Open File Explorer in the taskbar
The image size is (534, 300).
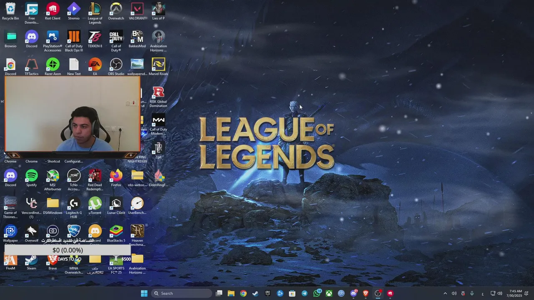coord(231,293)
